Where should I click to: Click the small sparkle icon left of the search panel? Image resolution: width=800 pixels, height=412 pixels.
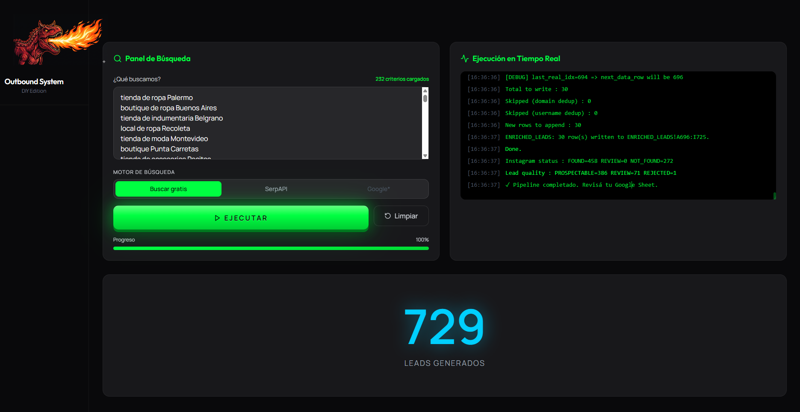104,62
